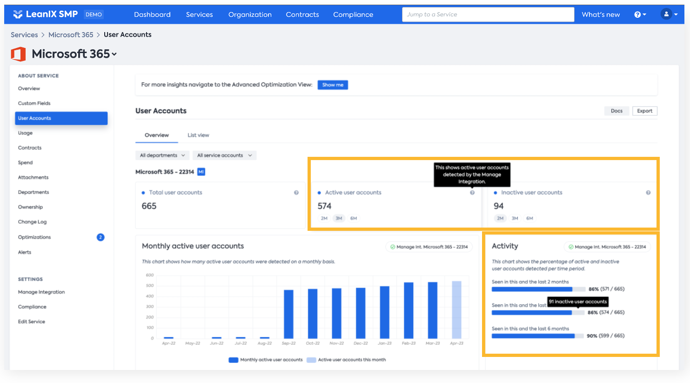Select User Accounts in the sidebar
Screen dimensions: 690x383
click(x=61, y=118)
